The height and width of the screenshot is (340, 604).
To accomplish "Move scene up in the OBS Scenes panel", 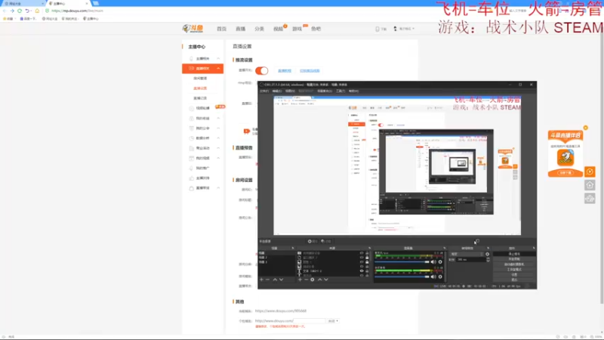I will tap(275, 280).
